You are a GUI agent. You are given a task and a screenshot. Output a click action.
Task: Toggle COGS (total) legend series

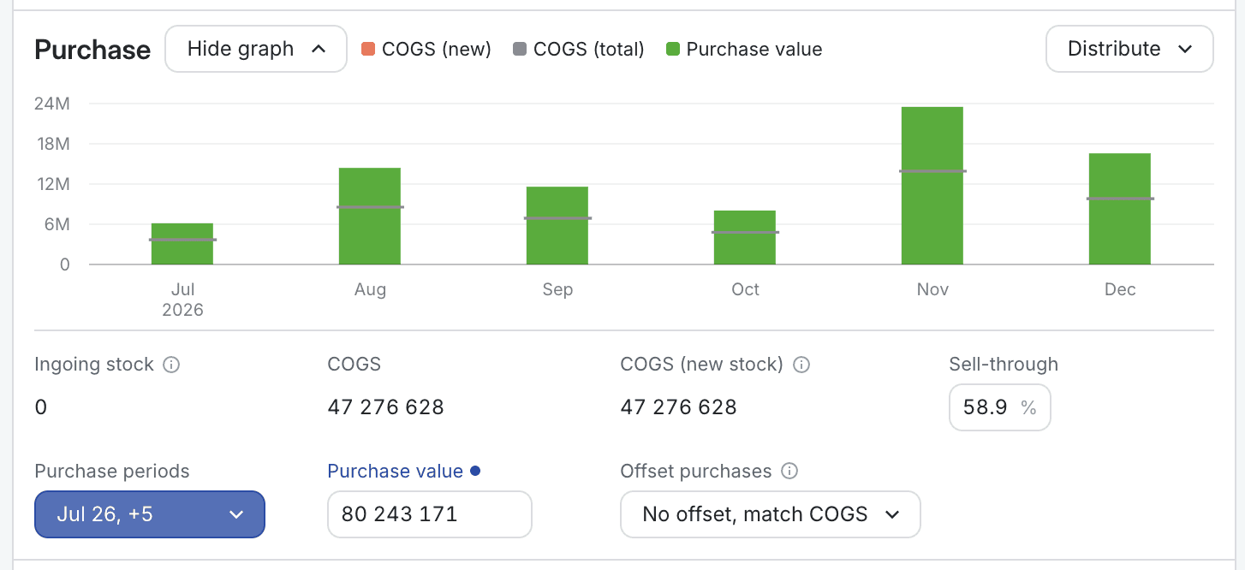578,50
